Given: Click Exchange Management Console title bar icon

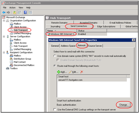Looking at the screenshot, I should 3,3.
